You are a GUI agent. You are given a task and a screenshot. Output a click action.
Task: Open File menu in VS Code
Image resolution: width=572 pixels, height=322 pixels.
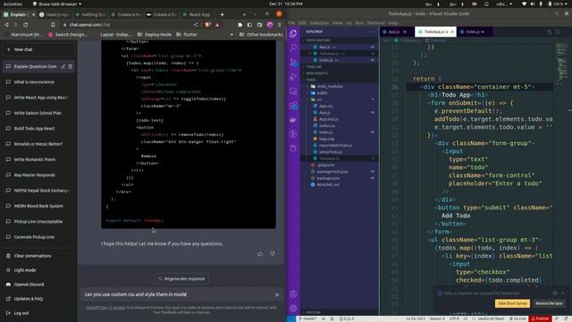pos(291,23)
